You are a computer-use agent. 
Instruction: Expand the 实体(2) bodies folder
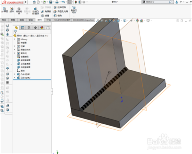point(15,53)
